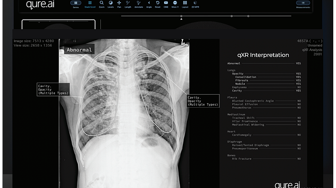Click the View size 2658 x 1356 text

(33, 45)
